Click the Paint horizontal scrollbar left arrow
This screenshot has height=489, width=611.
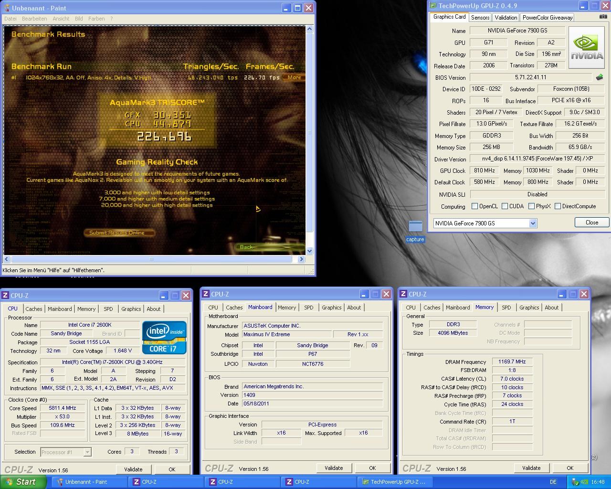(x=7, y=259)
